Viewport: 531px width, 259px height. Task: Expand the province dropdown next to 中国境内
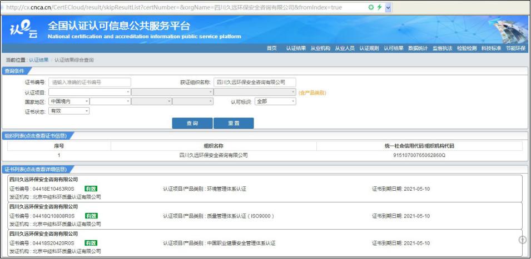click(111, 101)
